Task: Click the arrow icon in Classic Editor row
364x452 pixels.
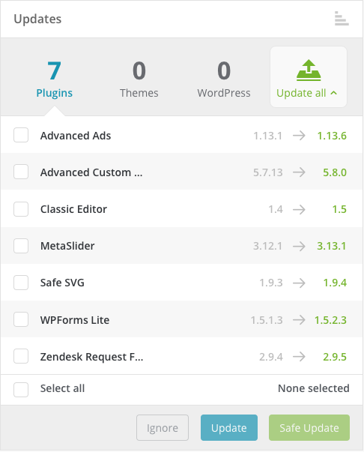Action: coord(299,209)
